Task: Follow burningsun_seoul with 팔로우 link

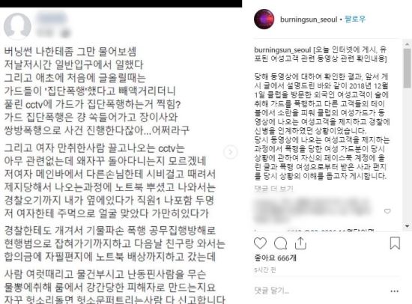Action: (355, 19)
